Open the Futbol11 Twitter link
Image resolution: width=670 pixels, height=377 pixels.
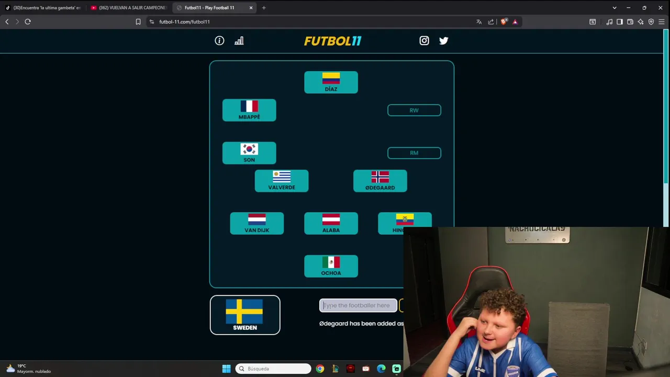click(444, 41)
